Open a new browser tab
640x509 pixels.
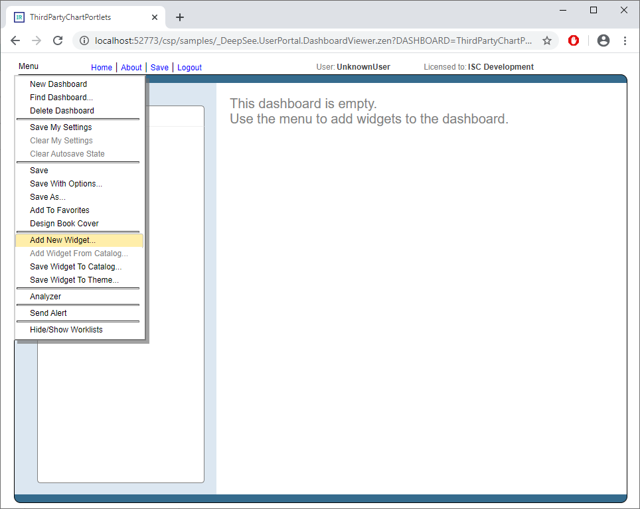click(x=180, y=17)
